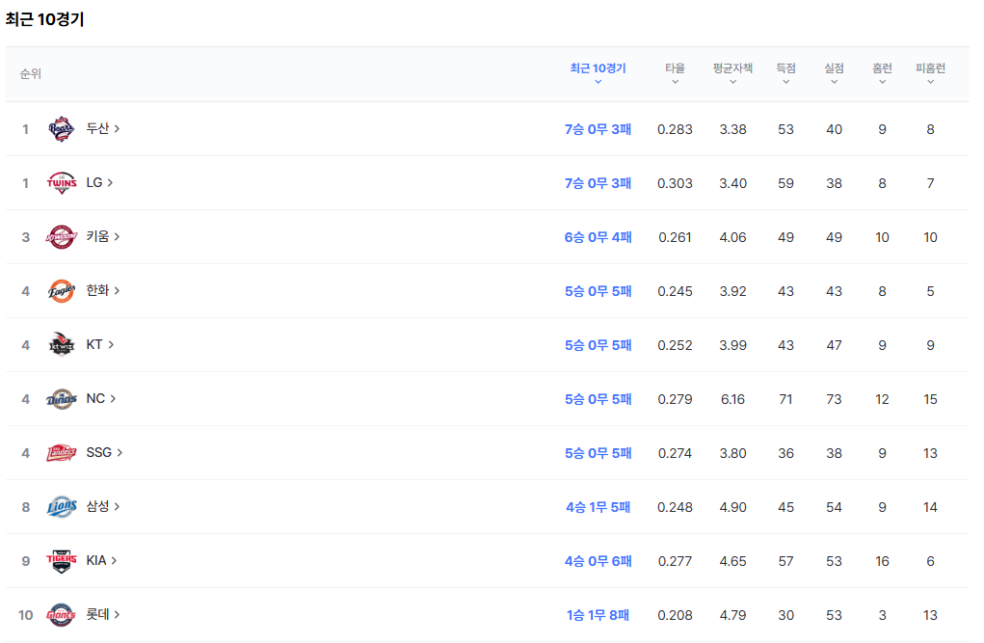984x643 pixels.
Task: Click 두산 batting average 0.283
Action: pos(675,129)
